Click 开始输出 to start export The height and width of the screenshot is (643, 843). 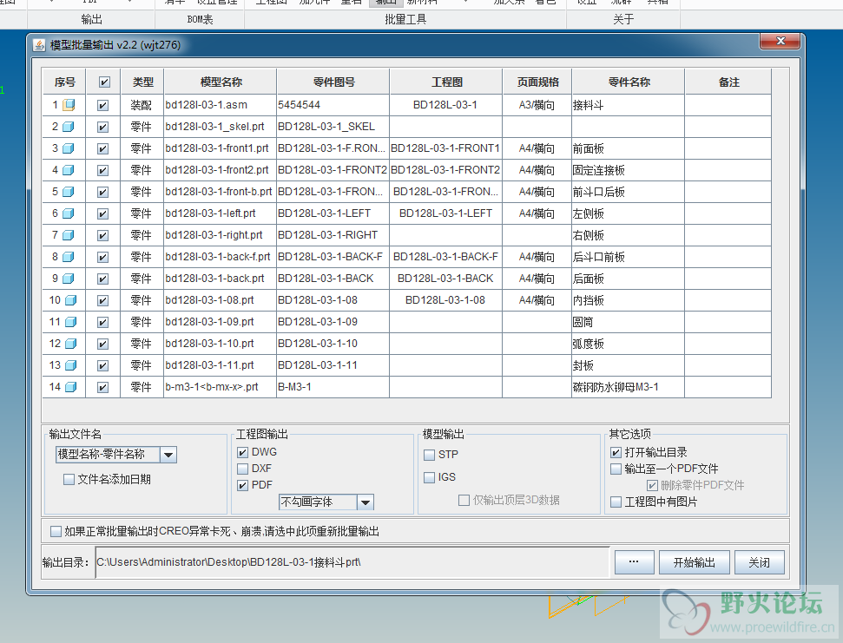(695, 562)
